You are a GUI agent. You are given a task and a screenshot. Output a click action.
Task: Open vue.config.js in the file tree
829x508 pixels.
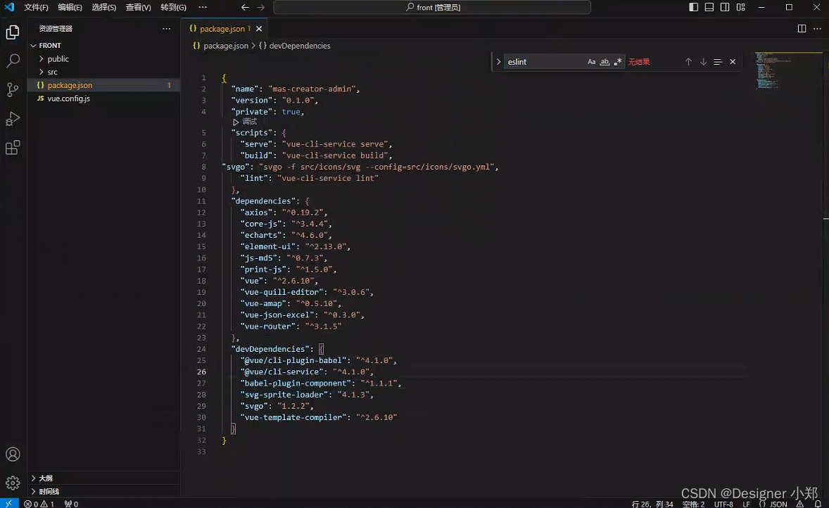point(103,99)
